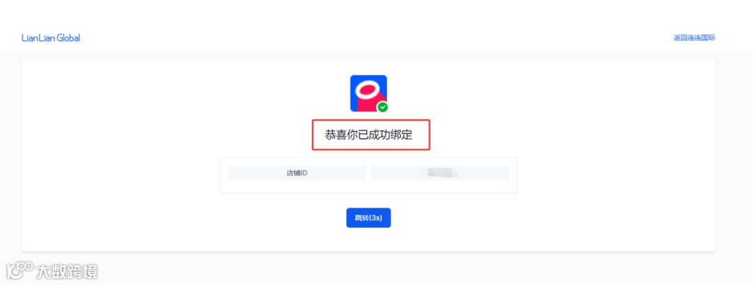753x285 pixels.
Task: Click 绑定 at the end of the success heading
Action: tap(402, 135)
